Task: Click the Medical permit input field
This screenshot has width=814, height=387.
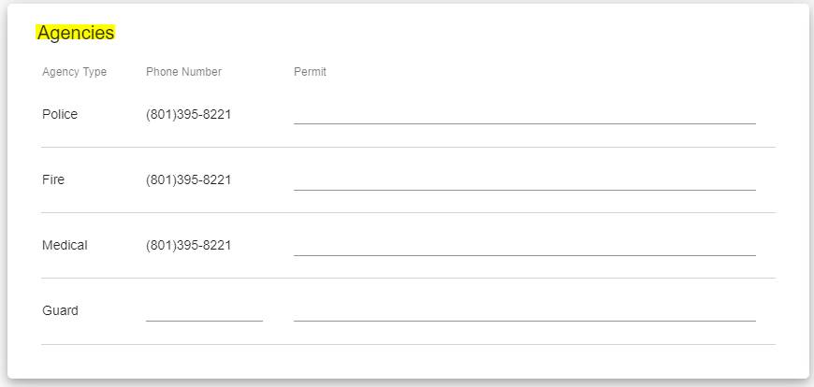Action: [x=524, y=245]
